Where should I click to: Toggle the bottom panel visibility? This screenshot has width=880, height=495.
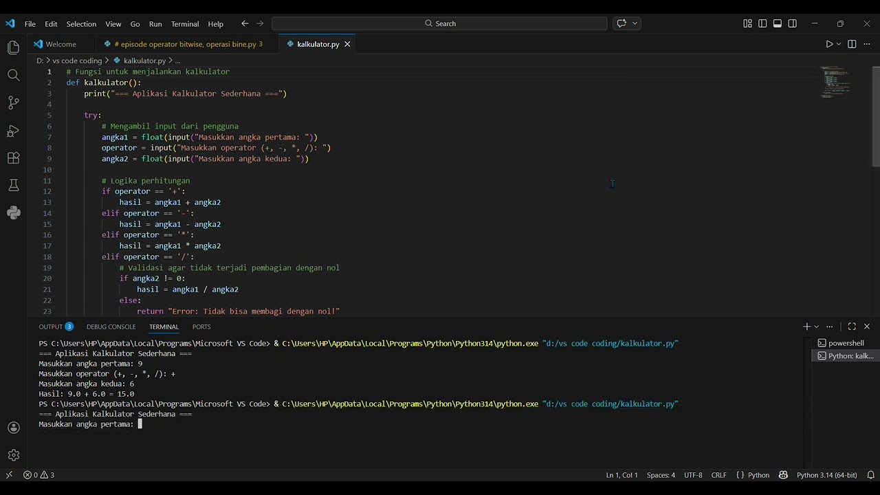click(x=778, y=23)
